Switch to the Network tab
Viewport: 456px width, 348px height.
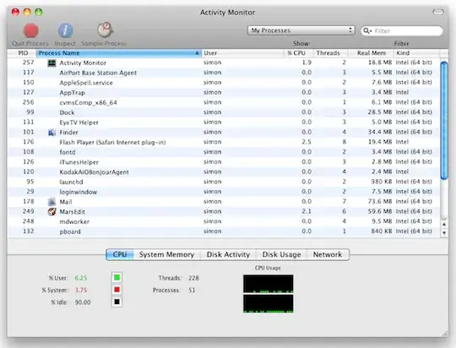tap(328, 254)
